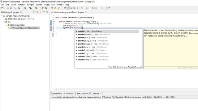Click the Last Edit Location icon

coord(93,8)
